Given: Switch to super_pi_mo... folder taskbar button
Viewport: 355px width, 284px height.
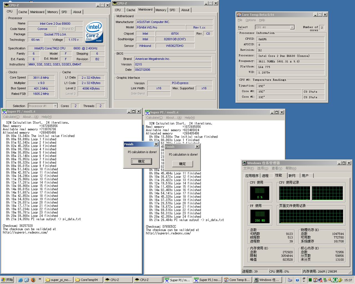Looking at the screenshot, I should tap(58, 280).
